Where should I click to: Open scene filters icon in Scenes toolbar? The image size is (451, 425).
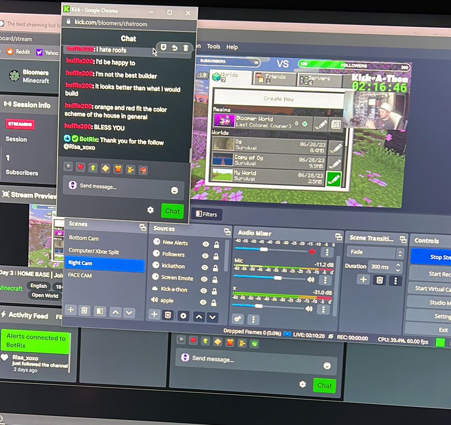pos(100,311)
